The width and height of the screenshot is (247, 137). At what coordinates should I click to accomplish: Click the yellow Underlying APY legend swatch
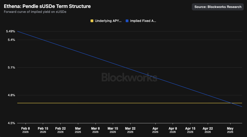[92, 21]
